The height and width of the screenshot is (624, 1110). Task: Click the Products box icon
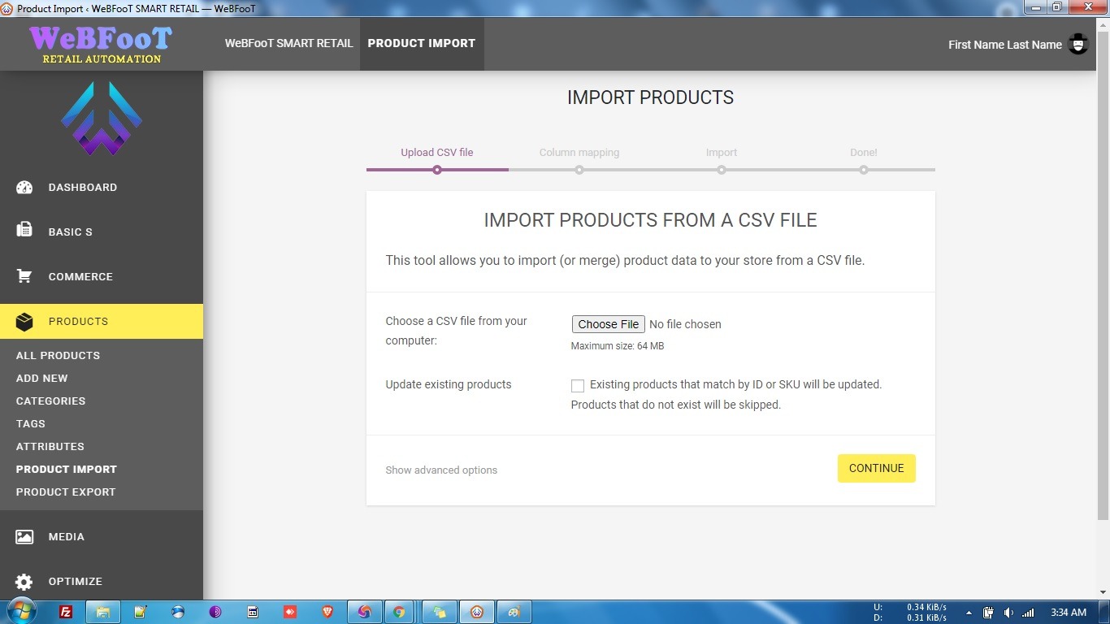point(24,322)
